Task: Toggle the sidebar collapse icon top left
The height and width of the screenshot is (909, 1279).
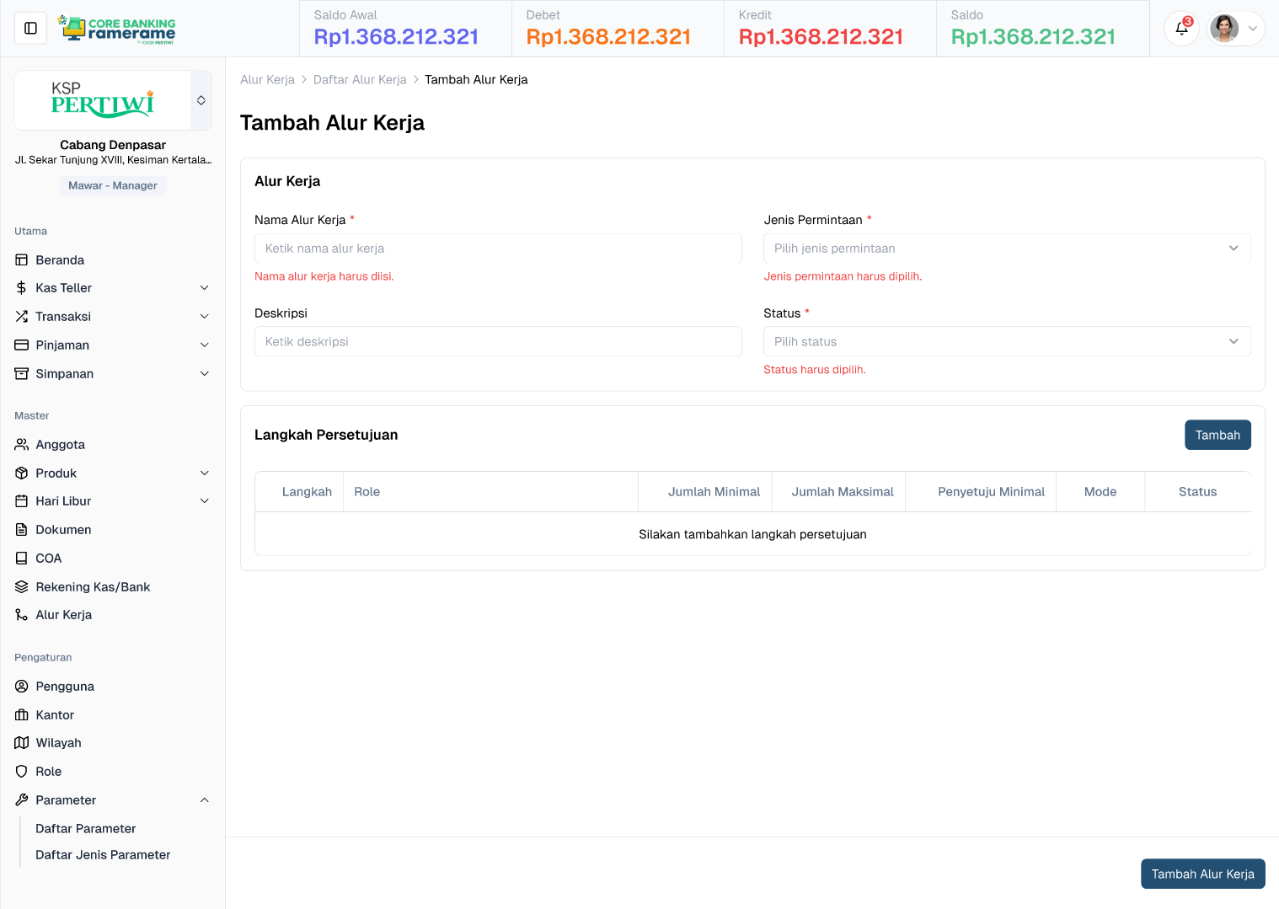Action: [x=30, y=28]
